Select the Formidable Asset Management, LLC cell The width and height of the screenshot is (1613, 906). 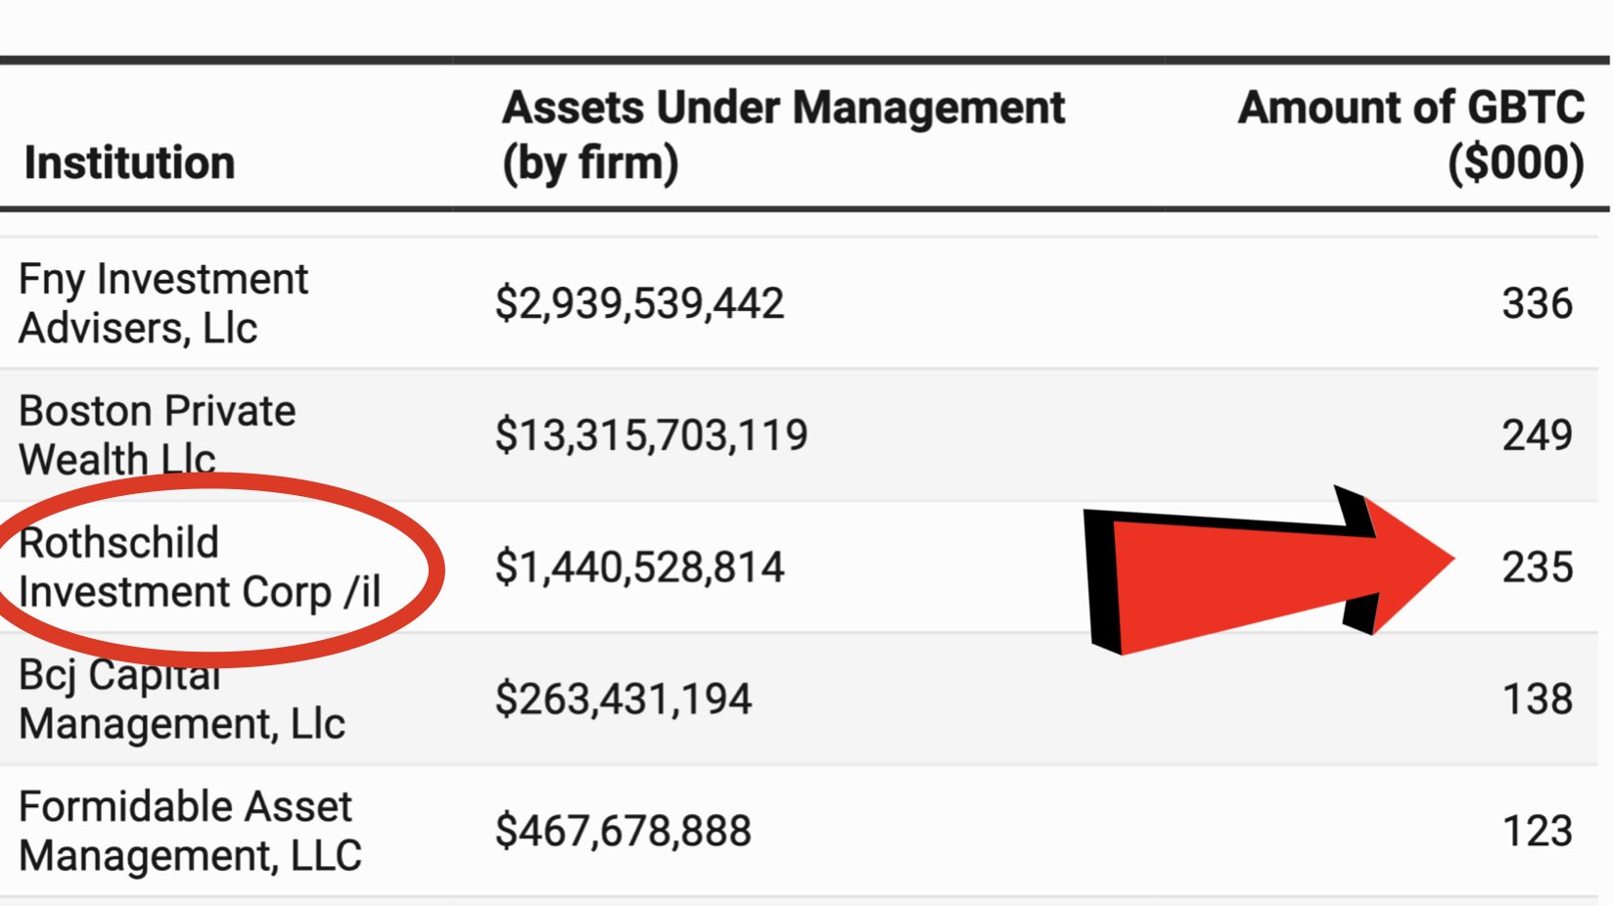tap(190, 831)
